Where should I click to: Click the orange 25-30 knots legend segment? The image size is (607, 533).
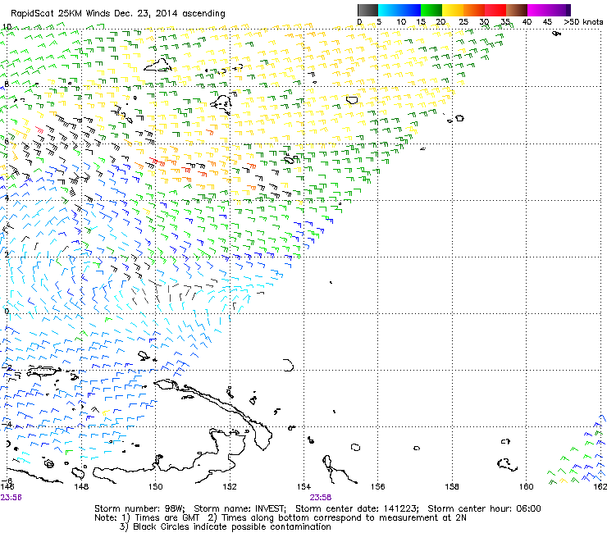point(474,10)
